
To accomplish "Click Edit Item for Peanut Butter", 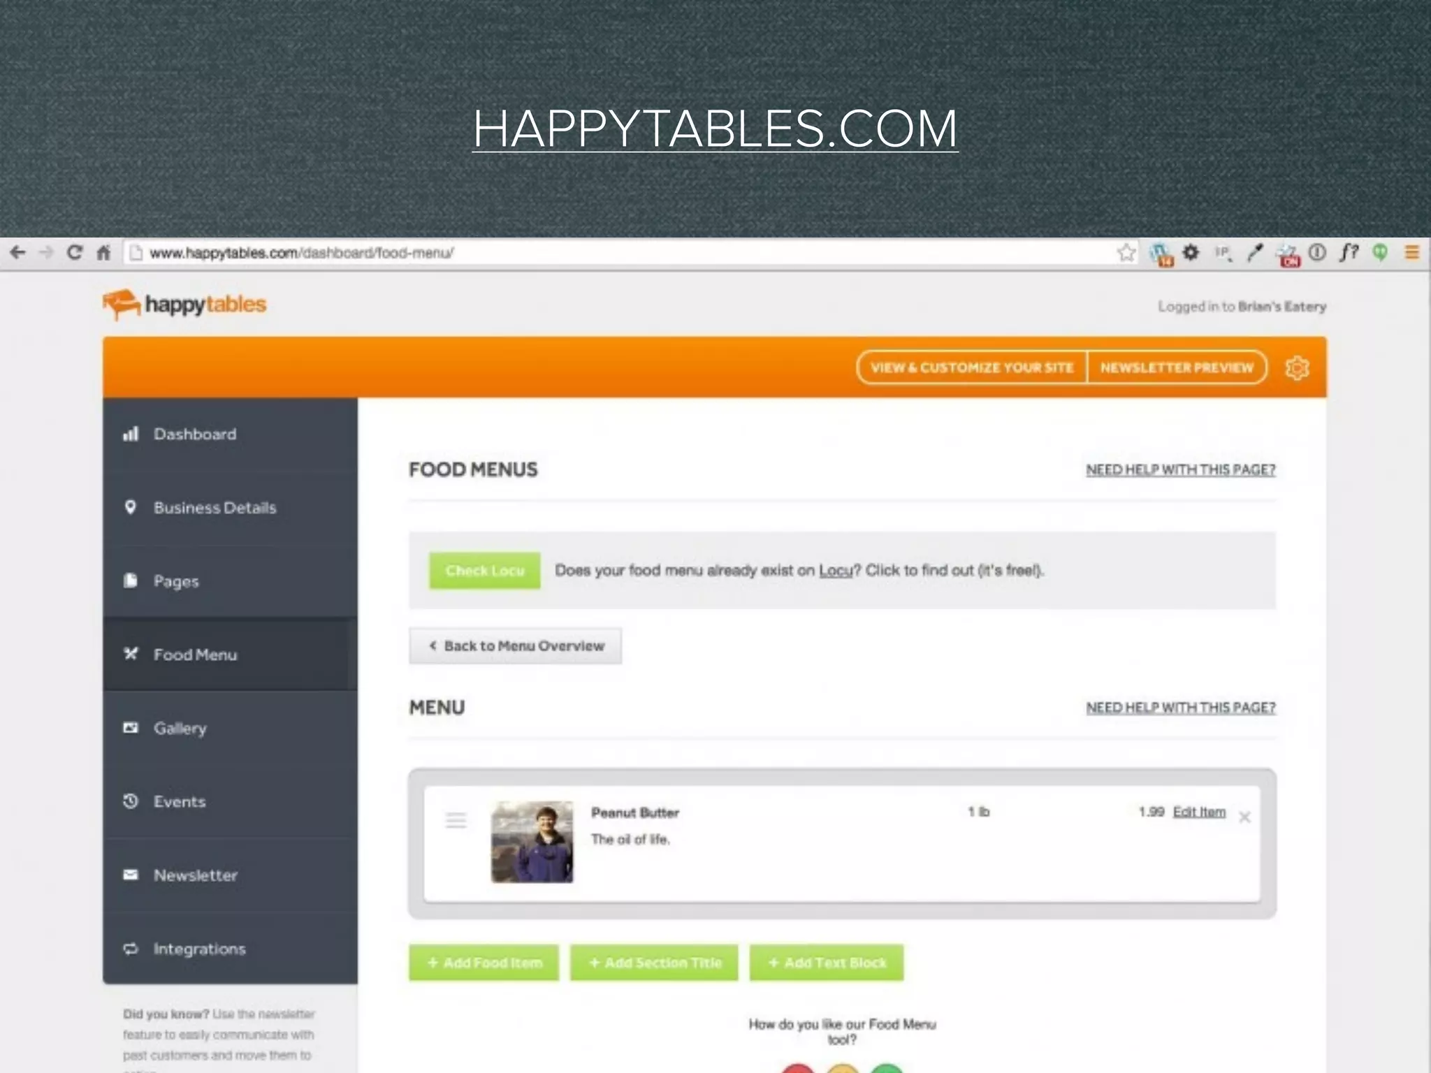I will 1199,812.
